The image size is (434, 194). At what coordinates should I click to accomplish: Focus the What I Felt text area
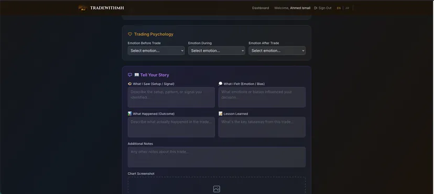pyautogui.click(x=262, y=97)
